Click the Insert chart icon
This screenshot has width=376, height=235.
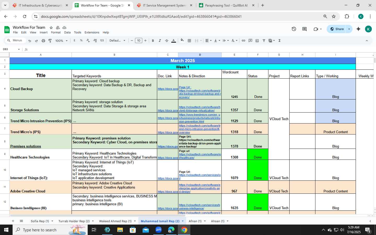tap(257, 40)
